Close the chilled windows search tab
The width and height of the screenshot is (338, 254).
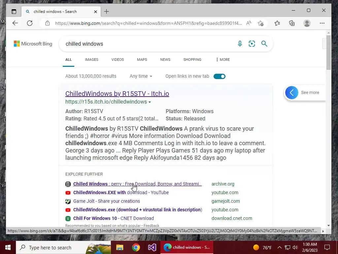pyautogui.click(x=95, y=12)
